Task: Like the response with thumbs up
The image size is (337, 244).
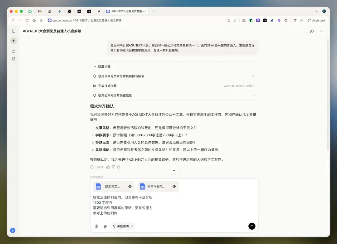Action: coord(108,167)
